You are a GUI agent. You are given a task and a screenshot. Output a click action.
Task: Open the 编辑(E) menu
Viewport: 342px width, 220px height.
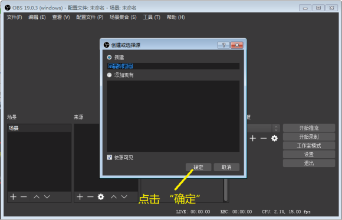(37, 17)
